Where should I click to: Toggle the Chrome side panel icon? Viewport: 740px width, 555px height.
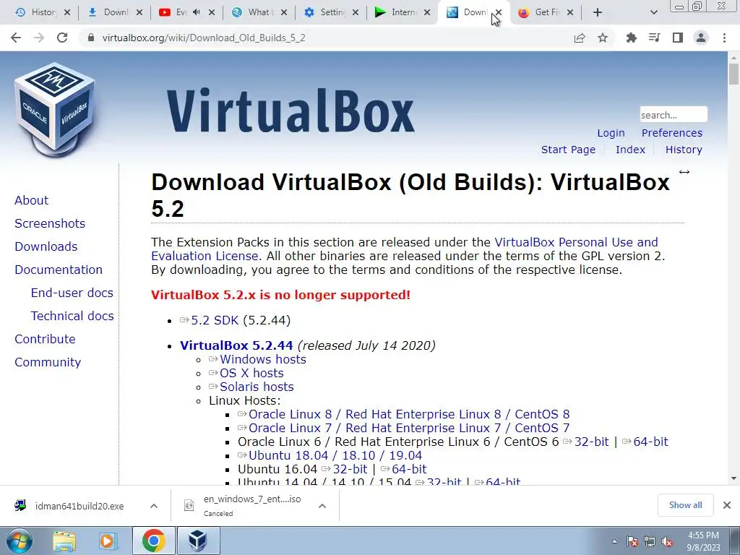678,38
